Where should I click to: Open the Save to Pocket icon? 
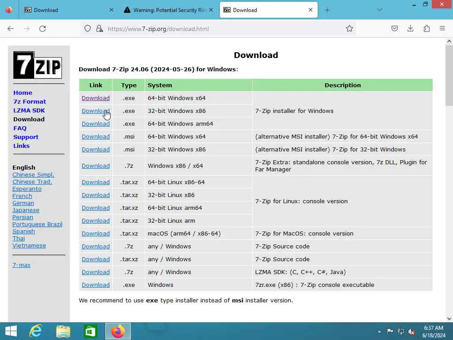pos(394,28)
